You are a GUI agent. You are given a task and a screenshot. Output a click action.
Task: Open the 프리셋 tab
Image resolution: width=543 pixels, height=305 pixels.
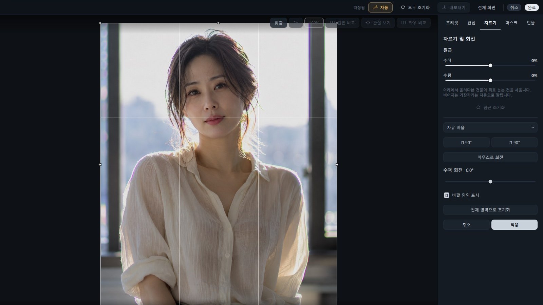[x=452, y=23]
